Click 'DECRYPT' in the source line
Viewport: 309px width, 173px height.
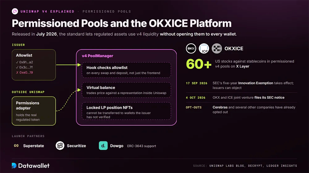coord(255,166)
